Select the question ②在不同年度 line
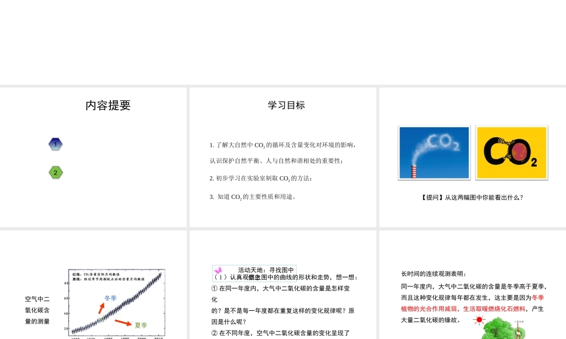The image size is (566, 339). tap(281, 333)
